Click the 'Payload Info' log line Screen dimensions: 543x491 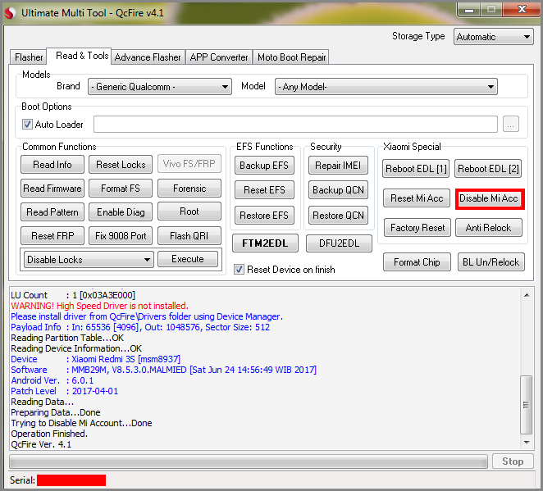point(140,327)
